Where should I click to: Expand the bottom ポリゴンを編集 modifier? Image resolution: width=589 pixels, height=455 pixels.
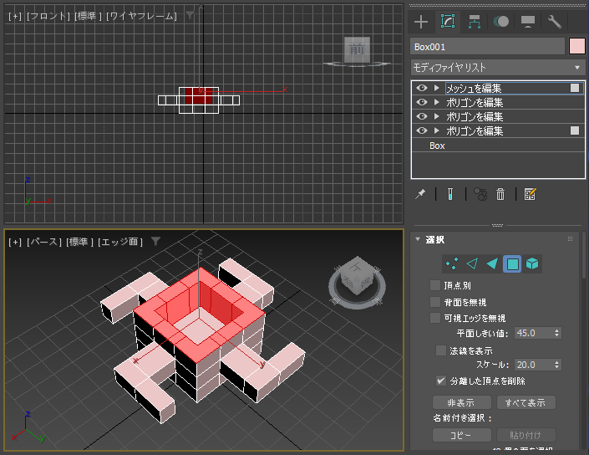(436, 130)
